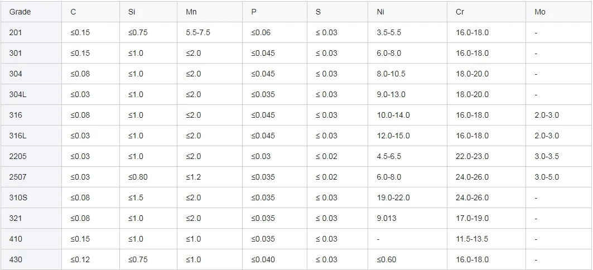Click the ≤0.06 phosphorus cell
This screenshot has width=593, height=270.
(261, 32)
